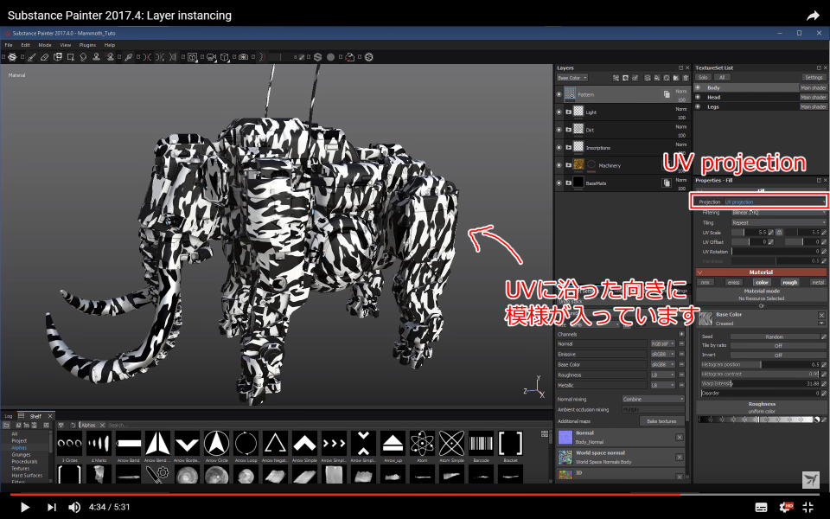Click the Substance logo icon in toolbar
This screenshot has width=830, height=519.
point(369,57)
